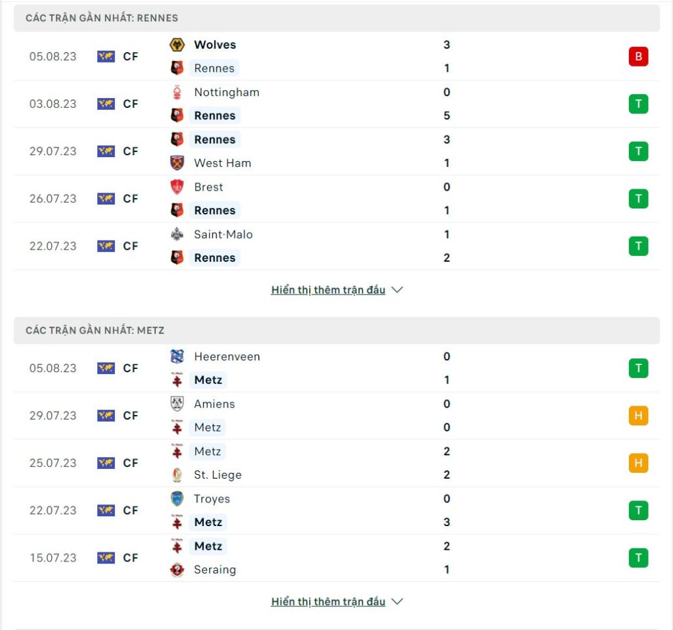Expand more Metz matches with the chevron

[x=398, y=602]
